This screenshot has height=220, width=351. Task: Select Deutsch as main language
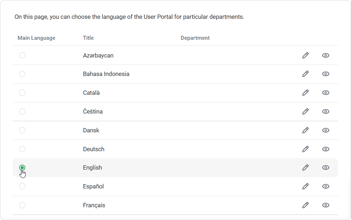pyautogui.click(x=22, y=149)
